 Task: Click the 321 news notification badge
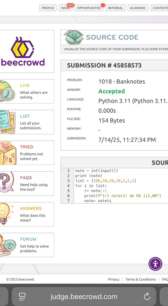pyautogui.click(x=70, y=5)
